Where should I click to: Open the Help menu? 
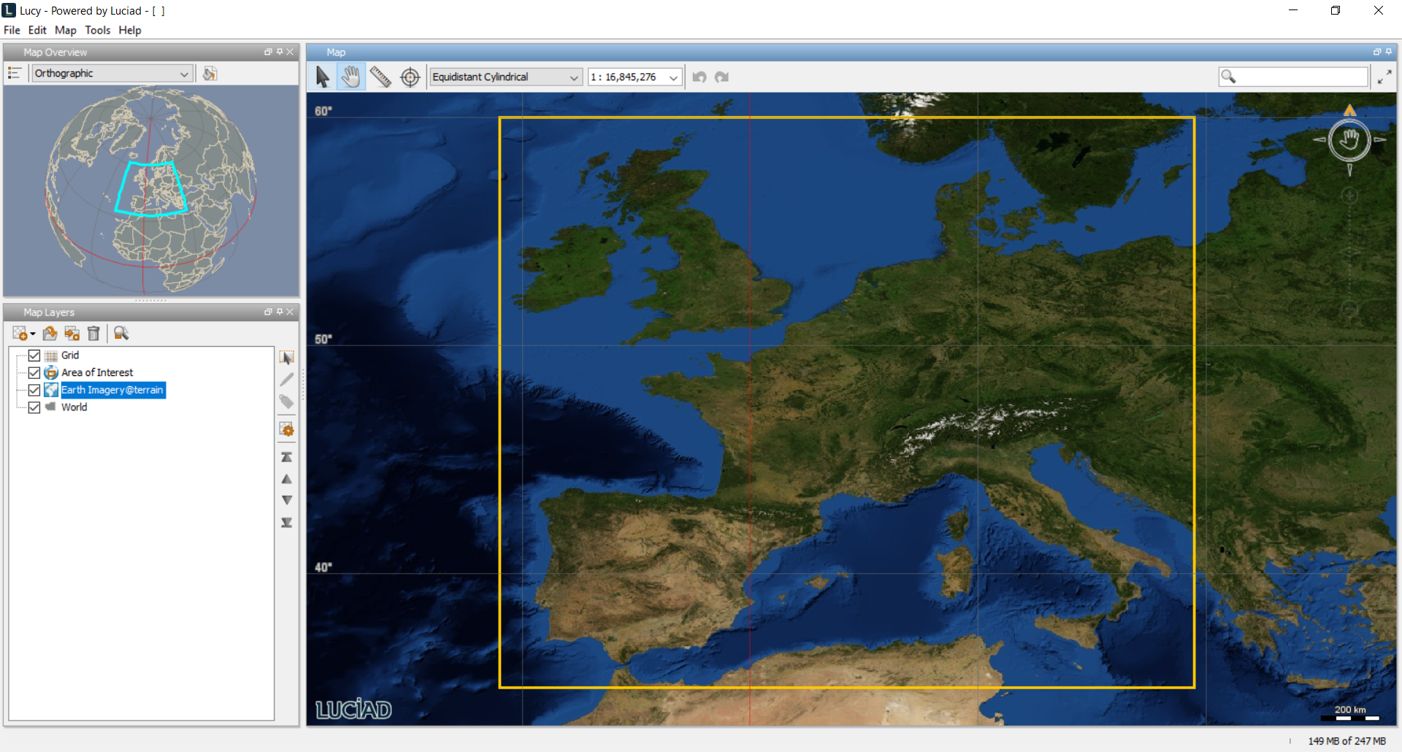130,30
